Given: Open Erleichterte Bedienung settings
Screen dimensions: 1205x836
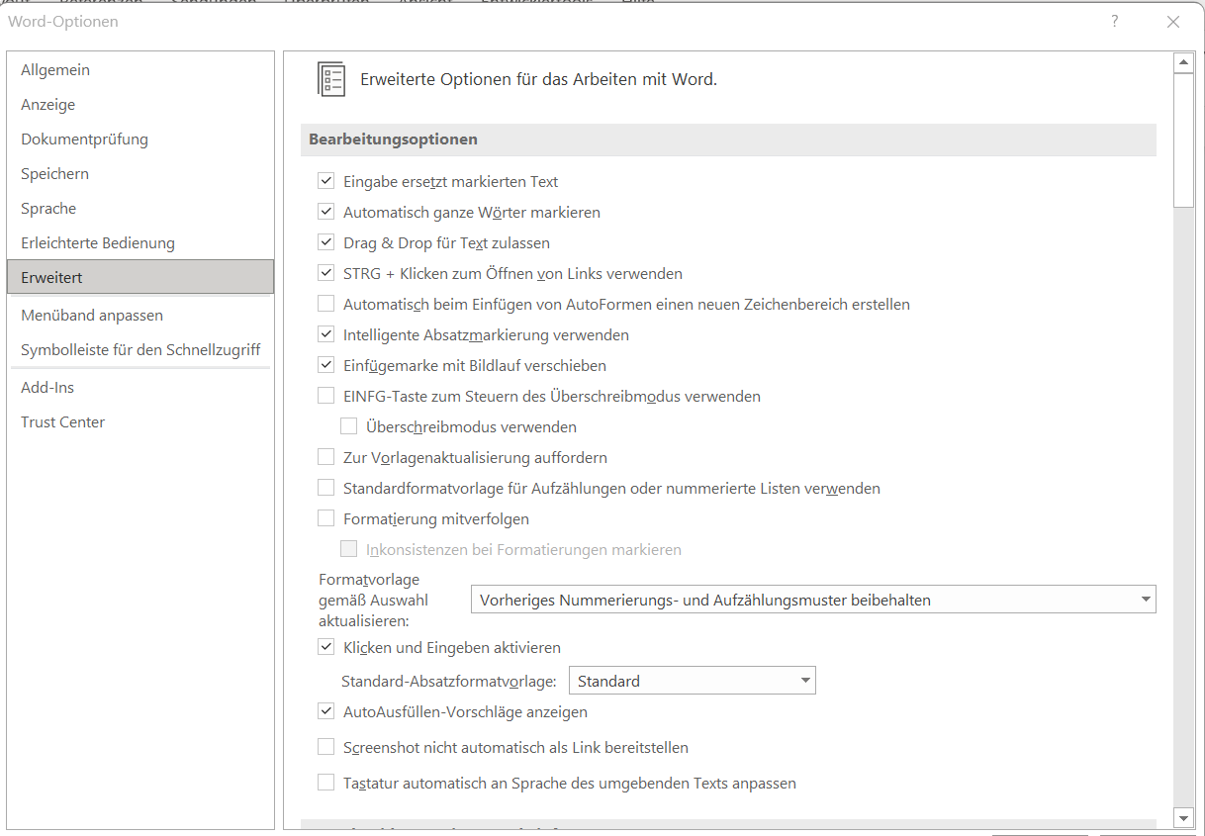Looking at the screenshot, I should click(140, 243).
